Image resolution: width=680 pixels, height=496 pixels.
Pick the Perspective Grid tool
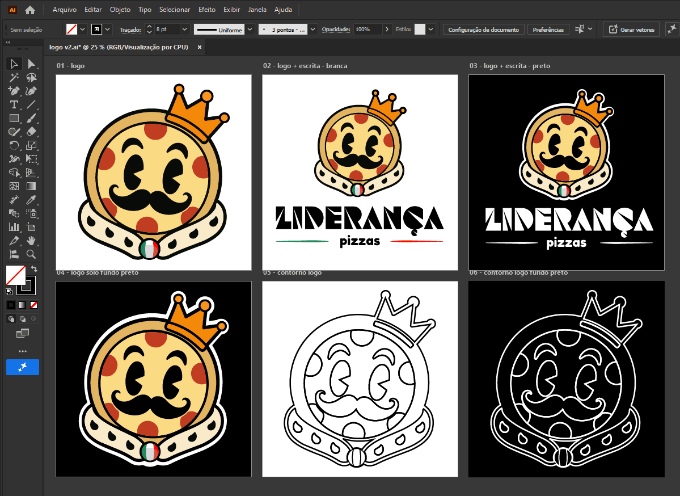[31, 173]
